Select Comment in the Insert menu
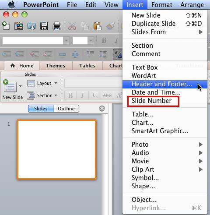210x215 pixels. (x=165, y=54)
